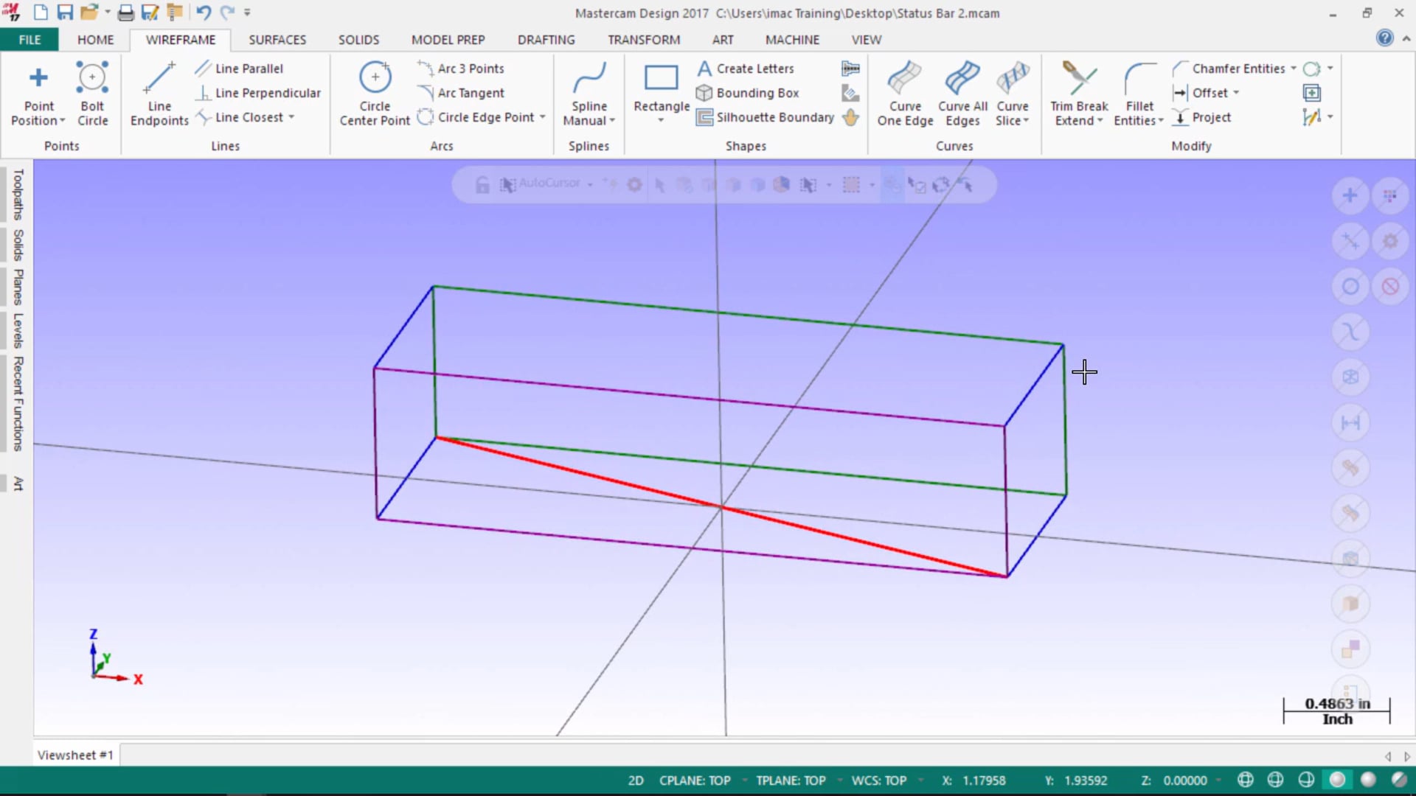
Task: Expand the Offset tool options
Action: pos(1236,92)
